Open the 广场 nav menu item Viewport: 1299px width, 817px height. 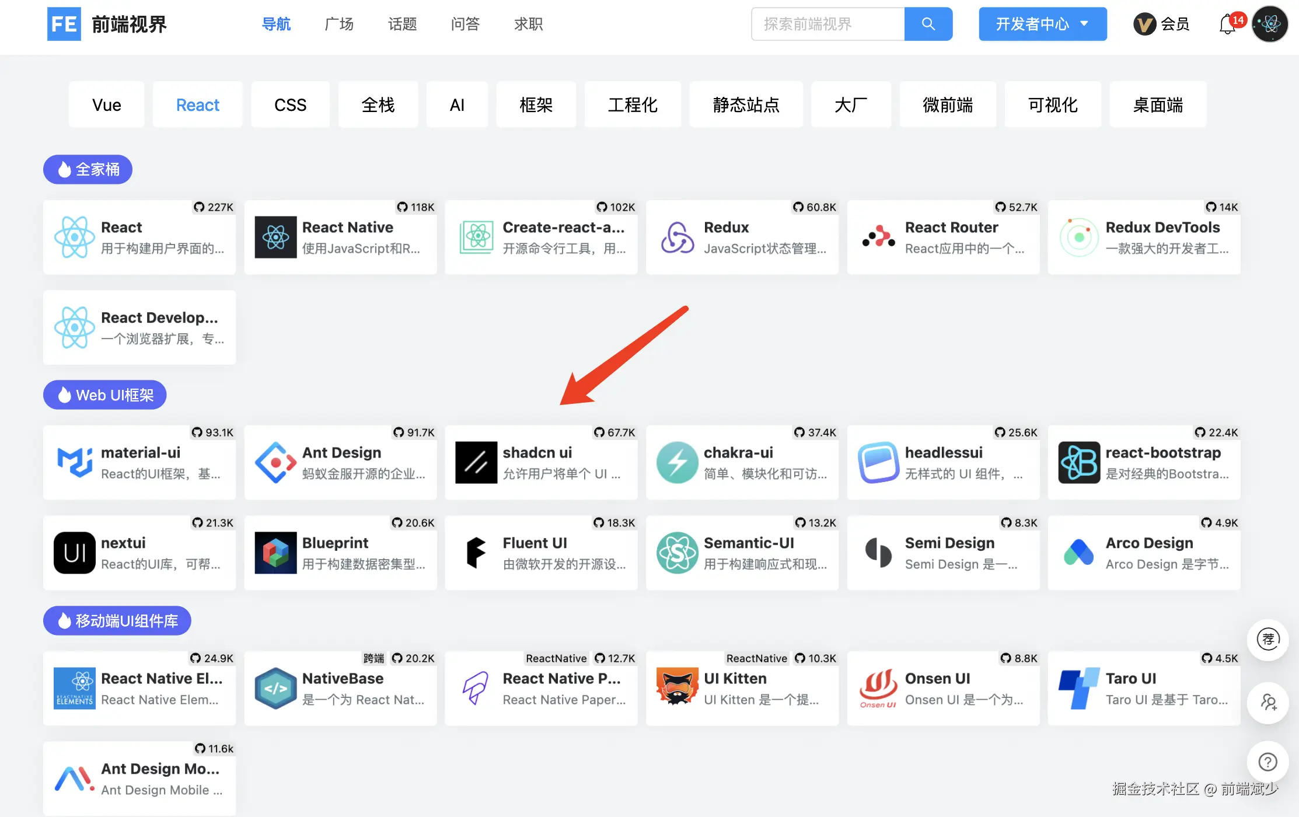pyautogui.click(x=339, y=24)
